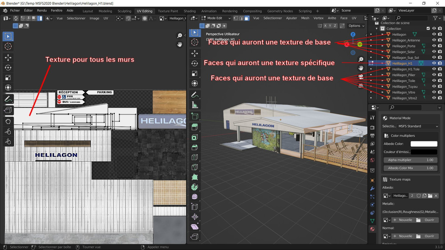Click Ouvrir button under Normal
The image size is (445, 250).
(x=427, y=236)
